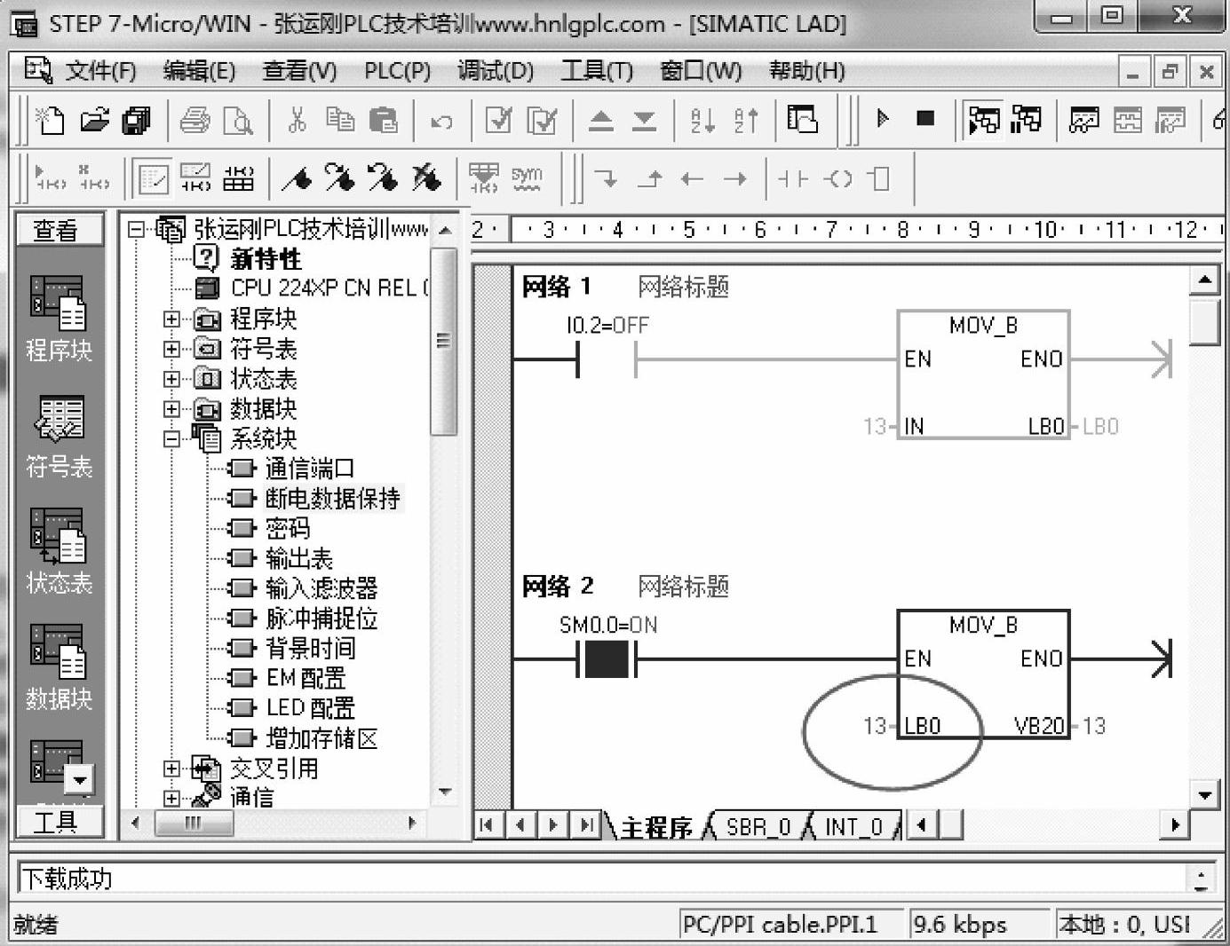
Task: Click the editor vertical scrollbar thumb
Action: pos(1203,322)
